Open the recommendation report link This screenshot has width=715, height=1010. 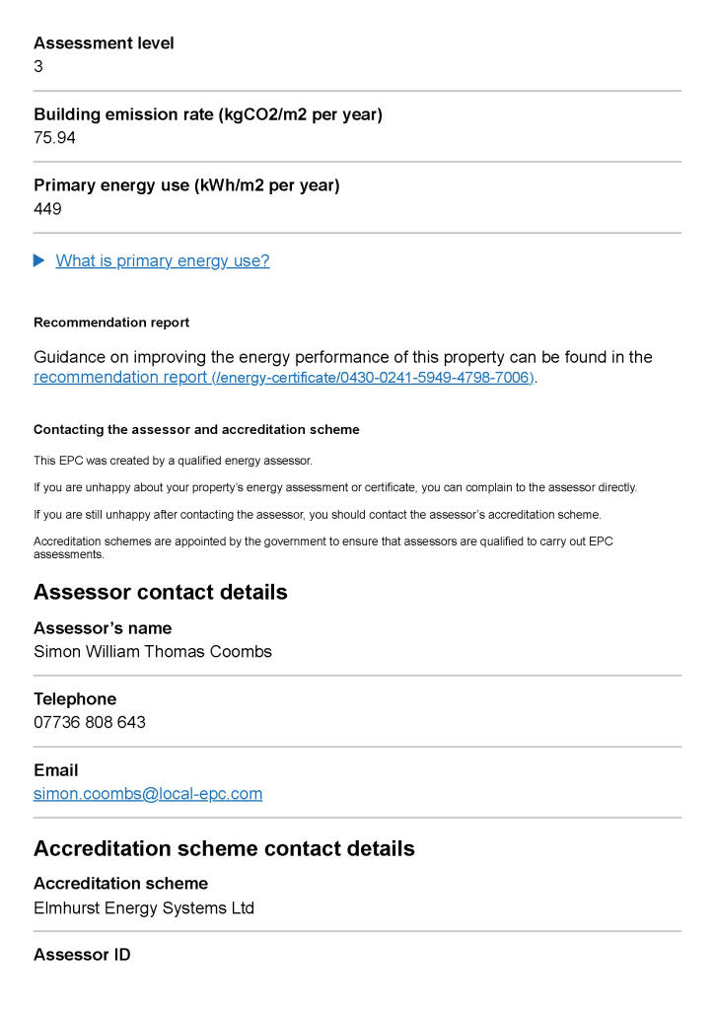point(284,378)
